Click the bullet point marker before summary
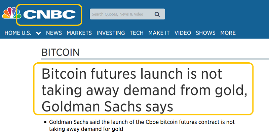This screenshot has height=134, width=269. pos(45,123)
